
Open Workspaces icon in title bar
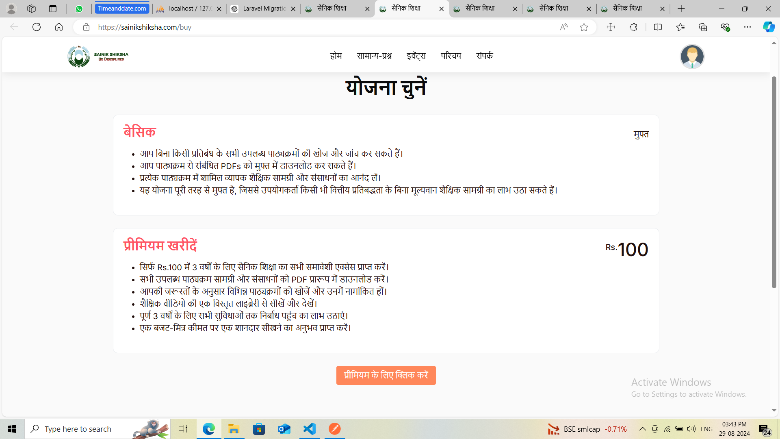pyautogui.click(x=31, y=9)
